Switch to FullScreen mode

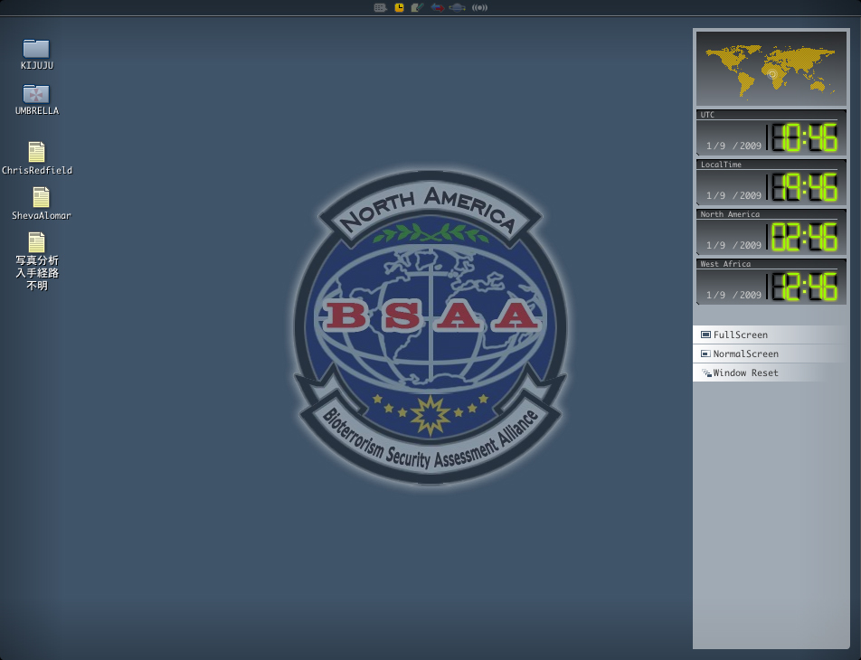point(740,335)
